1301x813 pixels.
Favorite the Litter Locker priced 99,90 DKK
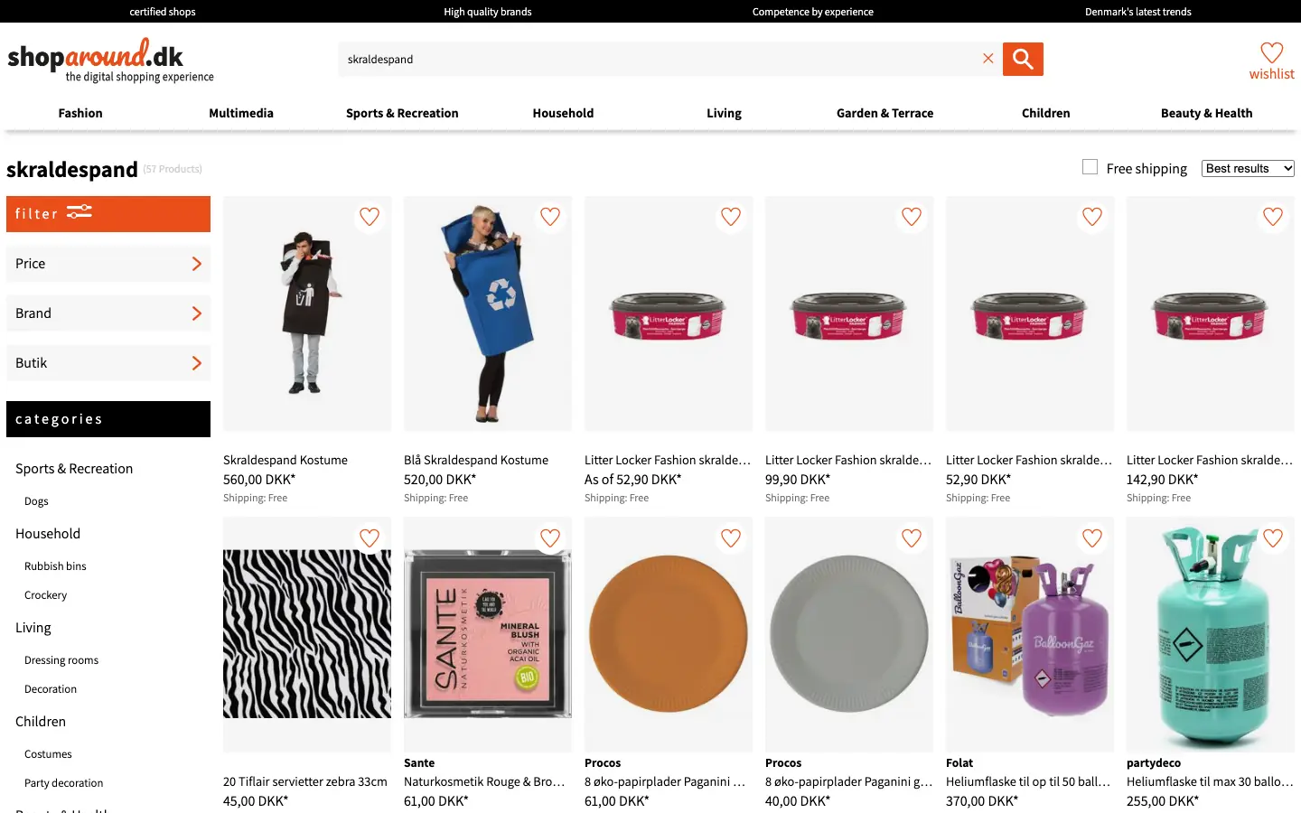912,217
